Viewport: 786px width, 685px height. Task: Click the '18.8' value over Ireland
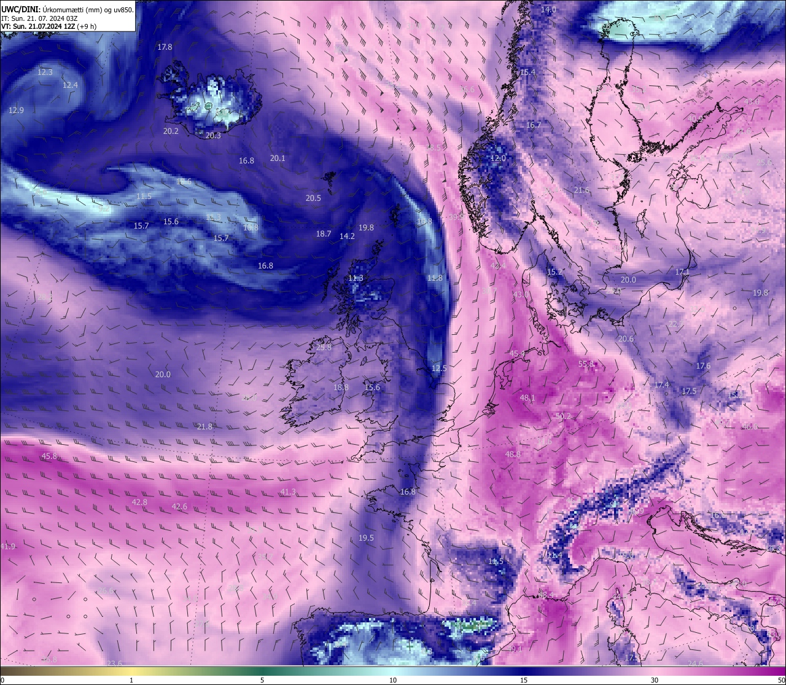[341, 387]
